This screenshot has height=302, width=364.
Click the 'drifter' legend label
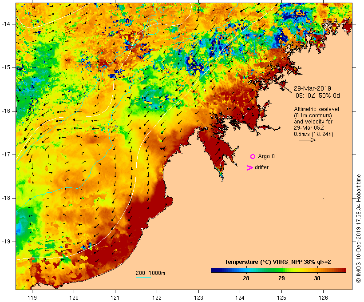click(261, 167)
